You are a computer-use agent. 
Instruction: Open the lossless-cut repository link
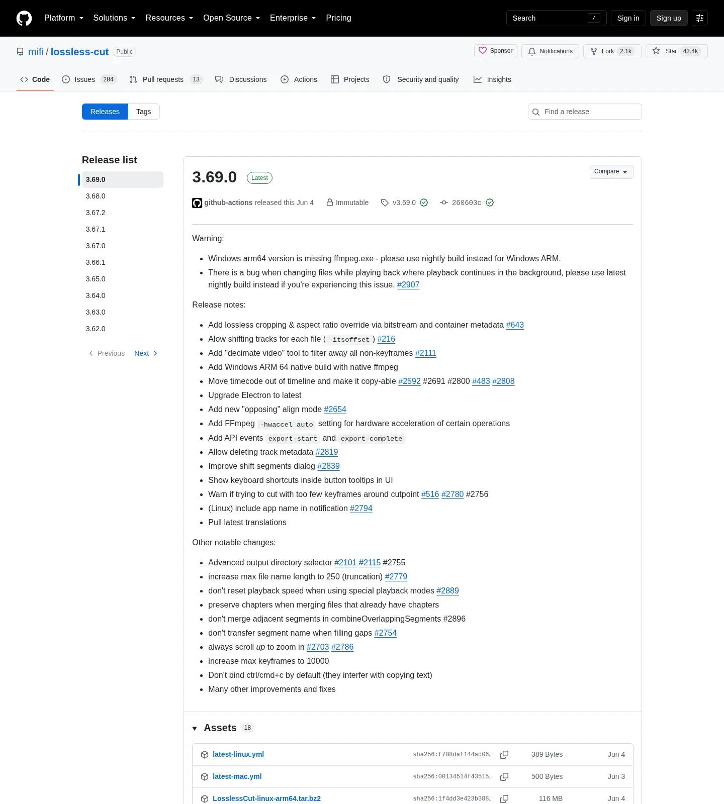(79, 52)
